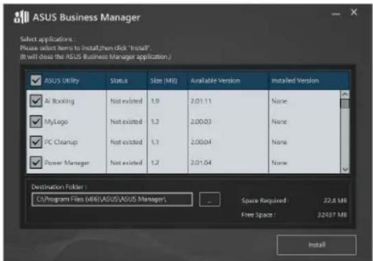Click Not existed status for MyLogo
The height and width of the screenshot is (261, 373).
tap(126, 121)
